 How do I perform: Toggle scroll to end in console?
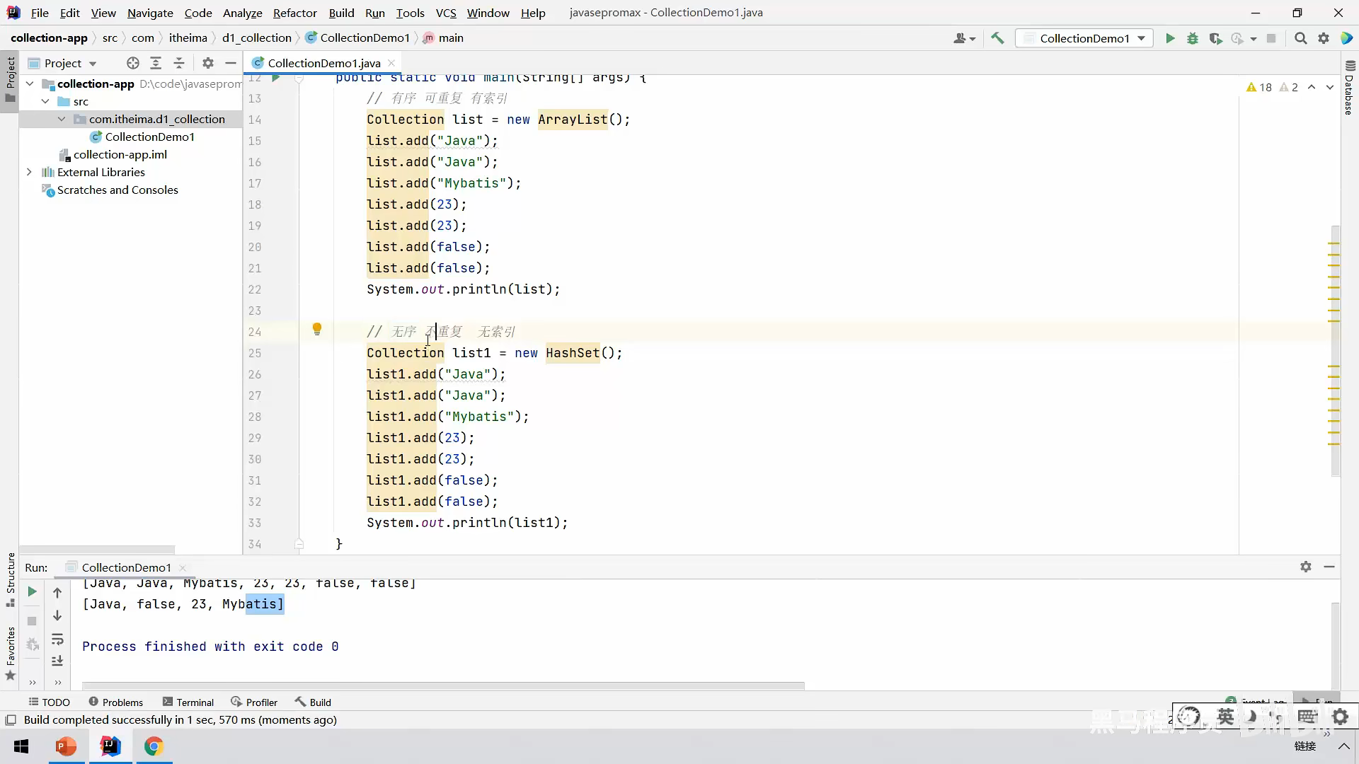[x=57, y=661]
